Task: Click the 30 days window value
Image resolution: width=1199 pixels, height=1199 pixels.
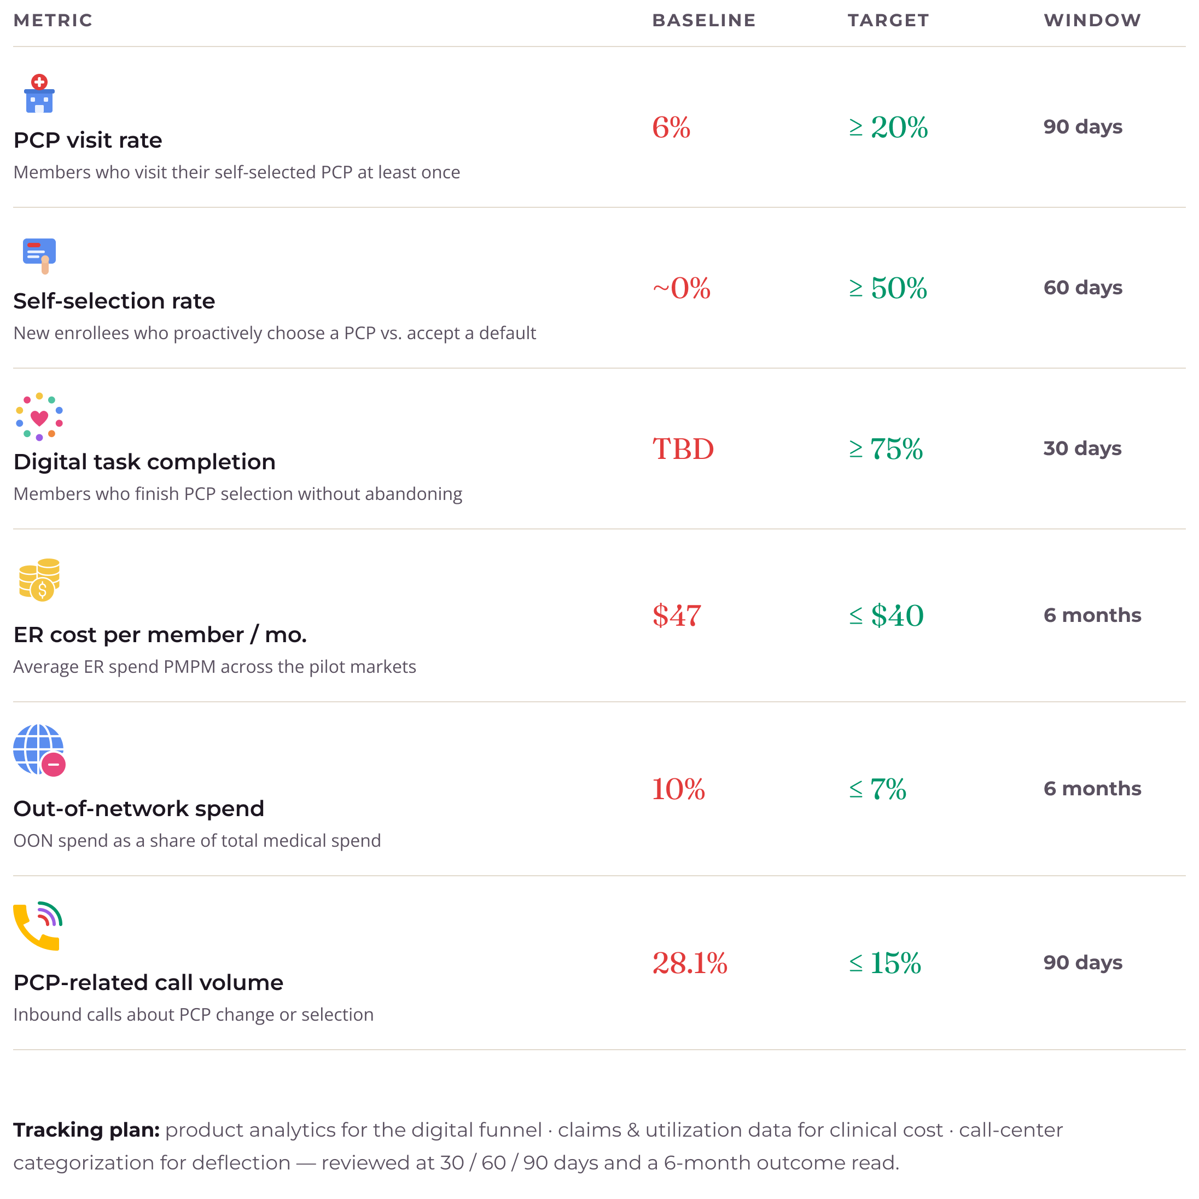Action: click(1082, 448)
